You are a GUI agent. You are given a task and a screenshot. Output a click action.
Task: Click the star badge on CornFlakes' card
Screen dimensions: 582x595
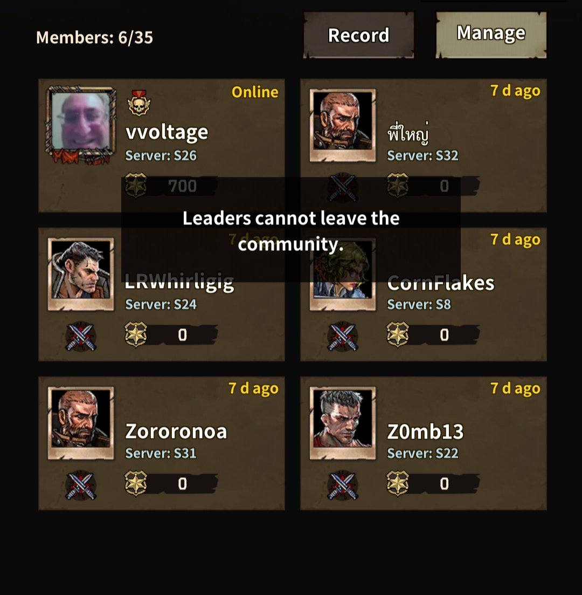point(398,334)
